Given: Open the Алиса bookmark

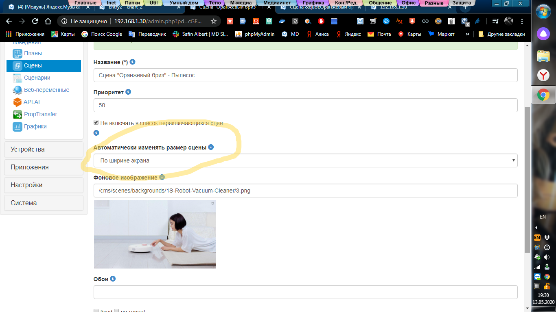Looking at the screenshot, I should [317, 34].
